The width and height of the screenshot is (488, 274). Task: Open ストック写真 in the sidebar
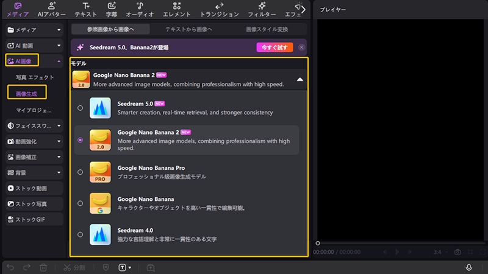pyautogui.click(x=34, y=204)
